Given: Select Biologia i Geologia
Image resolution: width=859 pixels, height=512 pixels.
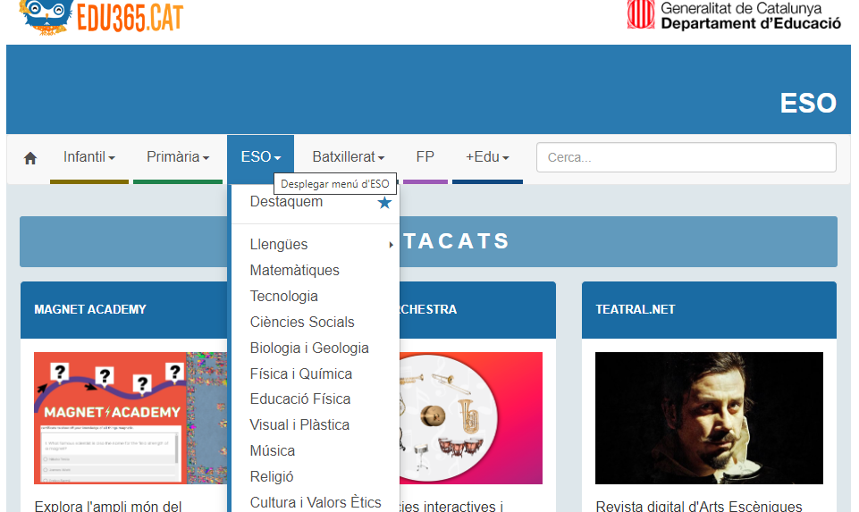Looking at the screenshot, I should 309,348.
